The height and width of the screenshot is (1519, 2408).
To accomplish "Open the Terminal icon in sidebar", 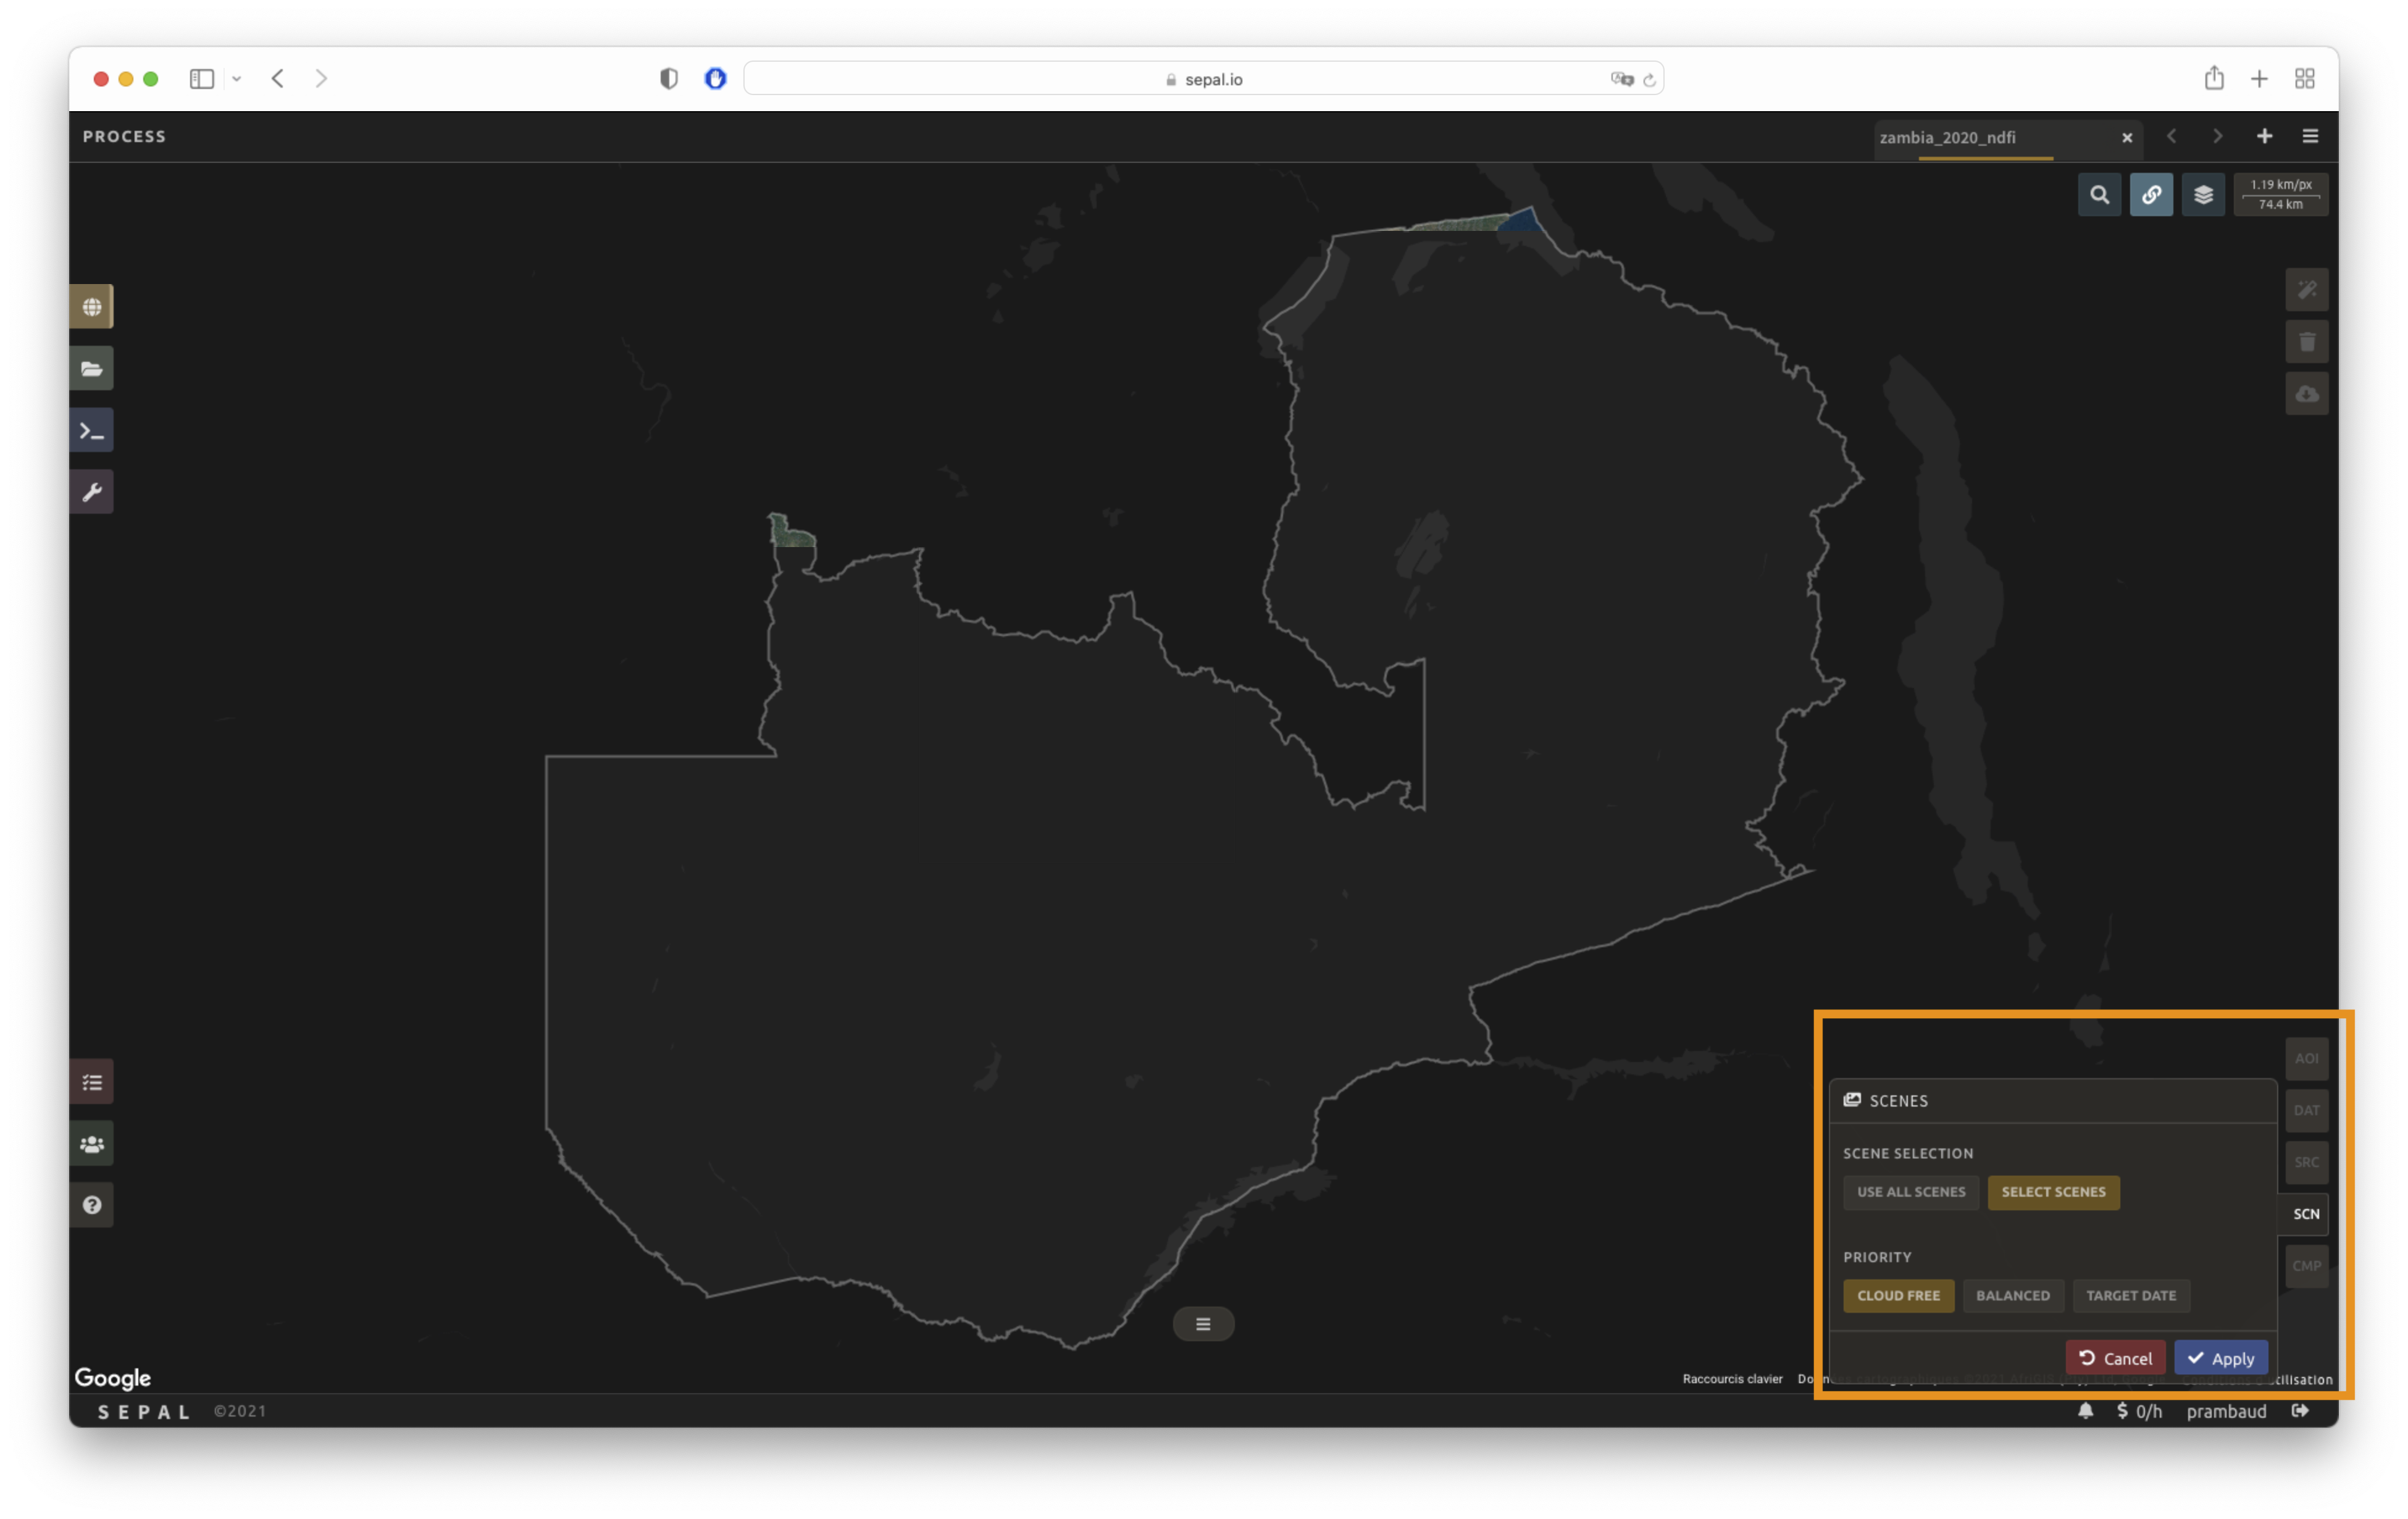I will click(x=91, y=431).
